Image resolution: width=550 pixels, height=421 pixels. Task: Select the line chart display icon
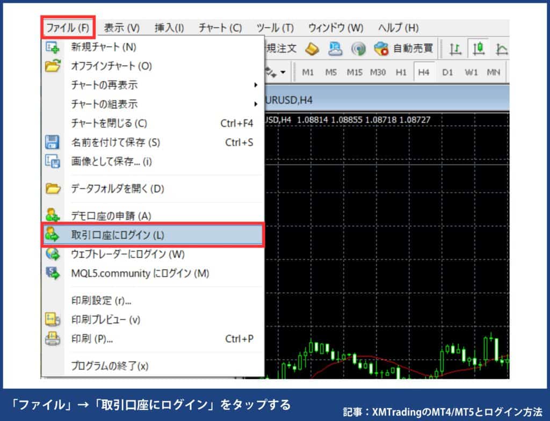pos(501,48)
